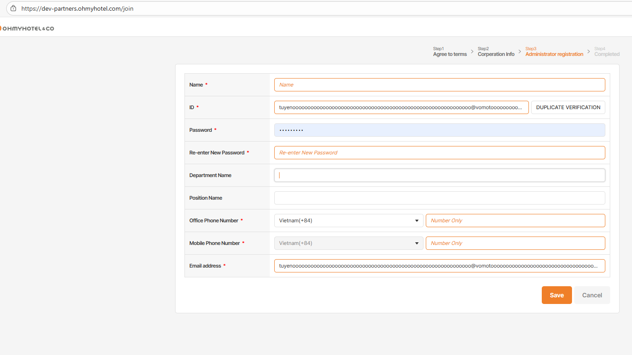Select Step3 Administrator registration
The height and width of the screenshot is (355, 632).
point(554,52)
